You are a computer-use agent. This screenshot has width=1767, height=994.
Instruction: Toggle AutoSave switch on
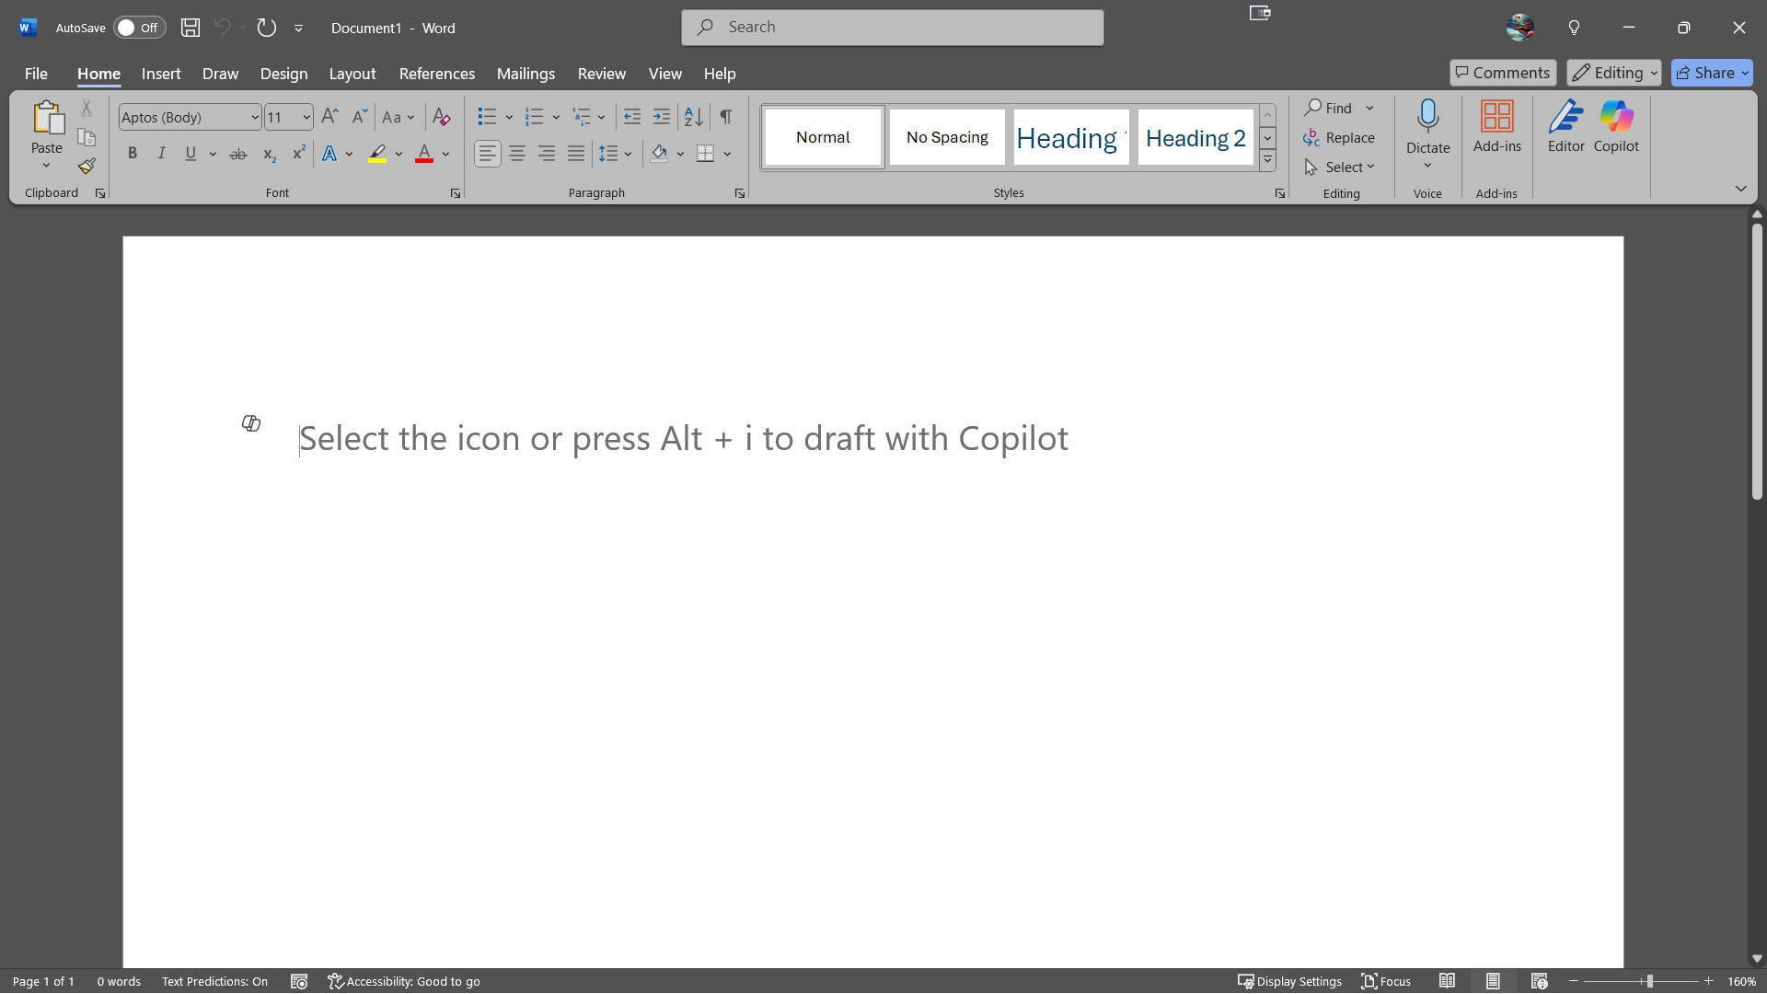tap(139, 28)
